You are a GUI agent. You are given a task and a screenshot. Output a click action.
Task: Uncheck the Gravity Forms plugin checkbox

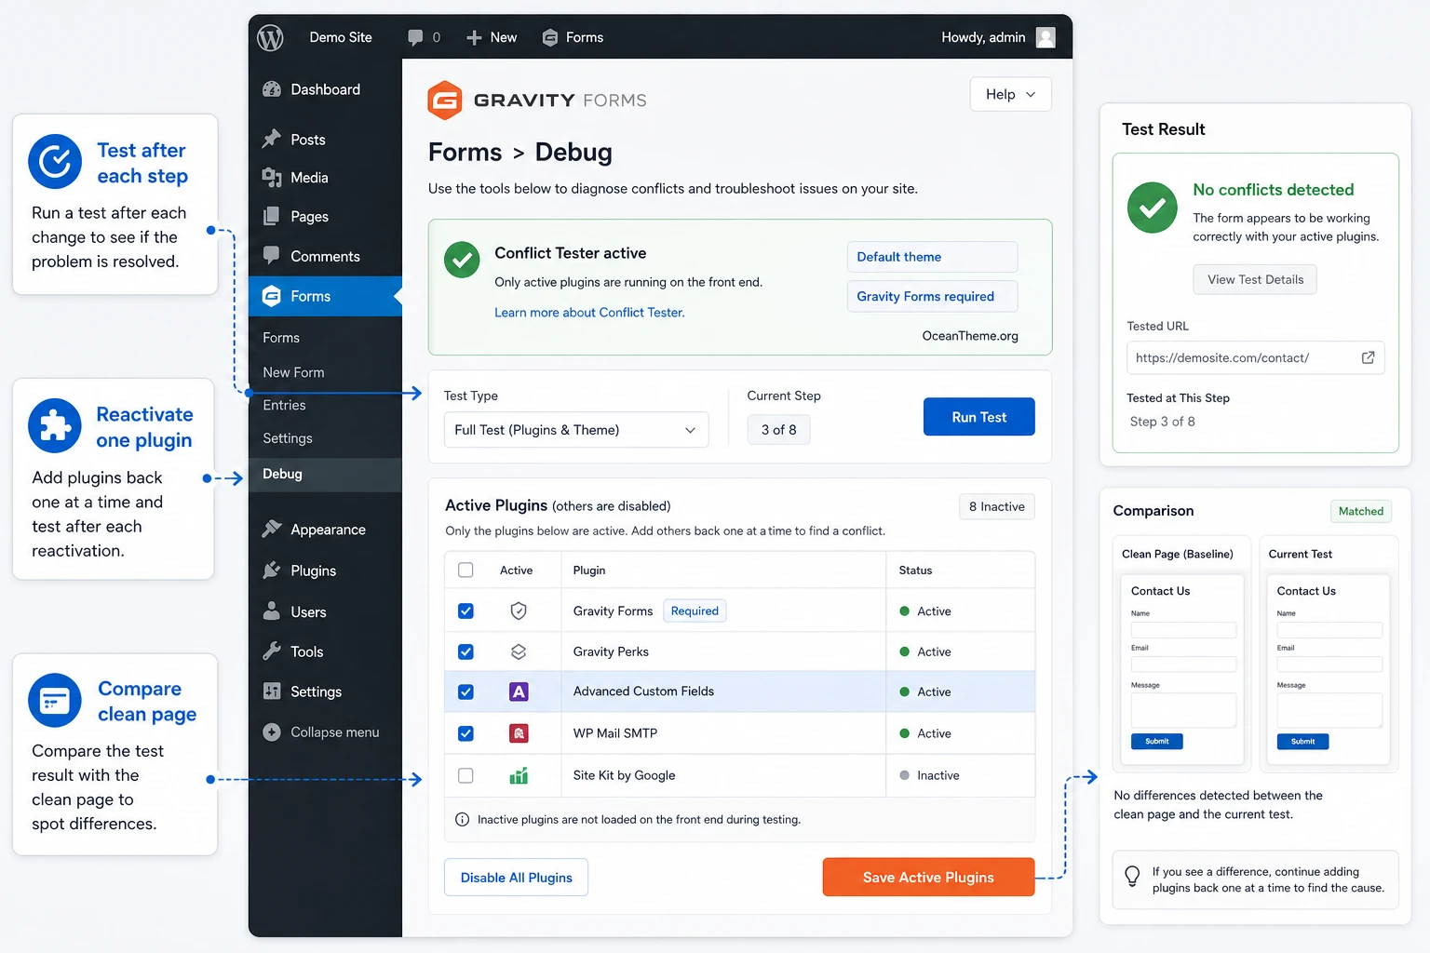tap(465, 611)
